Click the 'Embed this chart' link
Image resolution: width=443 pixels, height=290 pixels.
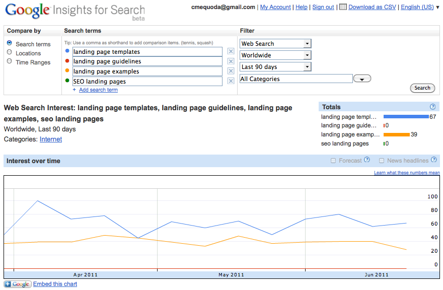(55, 284)
